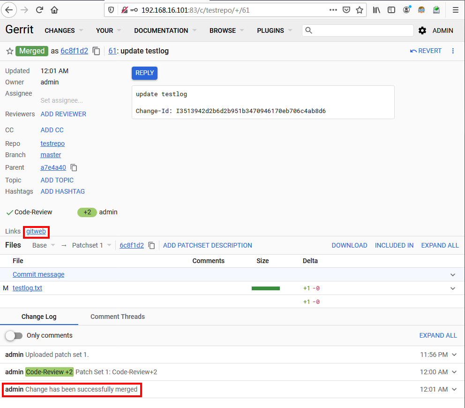Copy patchset commit hash in the Files header

151,245
